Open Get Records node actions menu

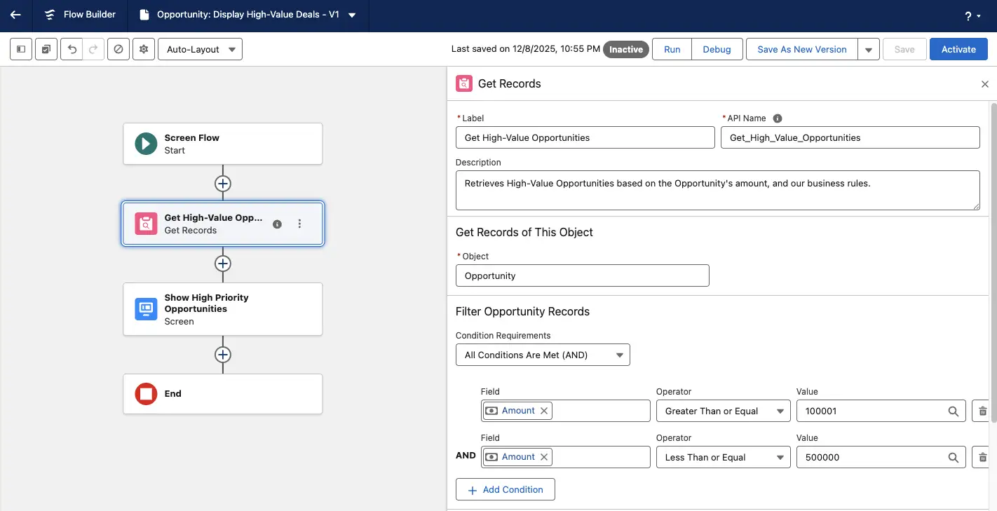pos(299,224)
